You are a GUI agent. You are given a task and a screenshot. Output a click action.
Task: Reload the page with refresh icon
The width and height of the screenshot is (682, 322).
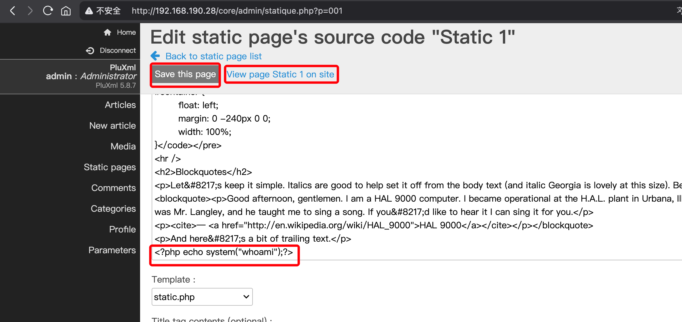[48, 11]
